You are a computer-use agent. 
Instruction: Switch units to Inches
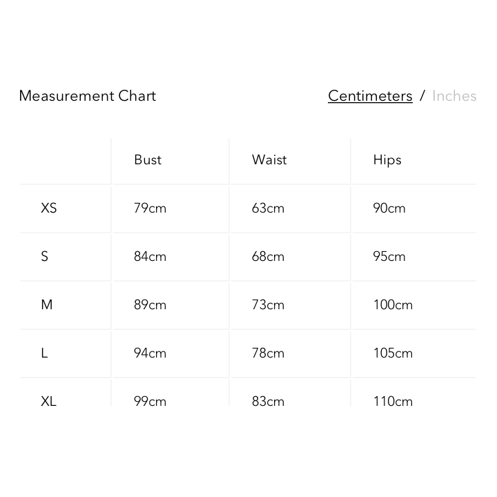pyautogui.click(x=454, y=96)
